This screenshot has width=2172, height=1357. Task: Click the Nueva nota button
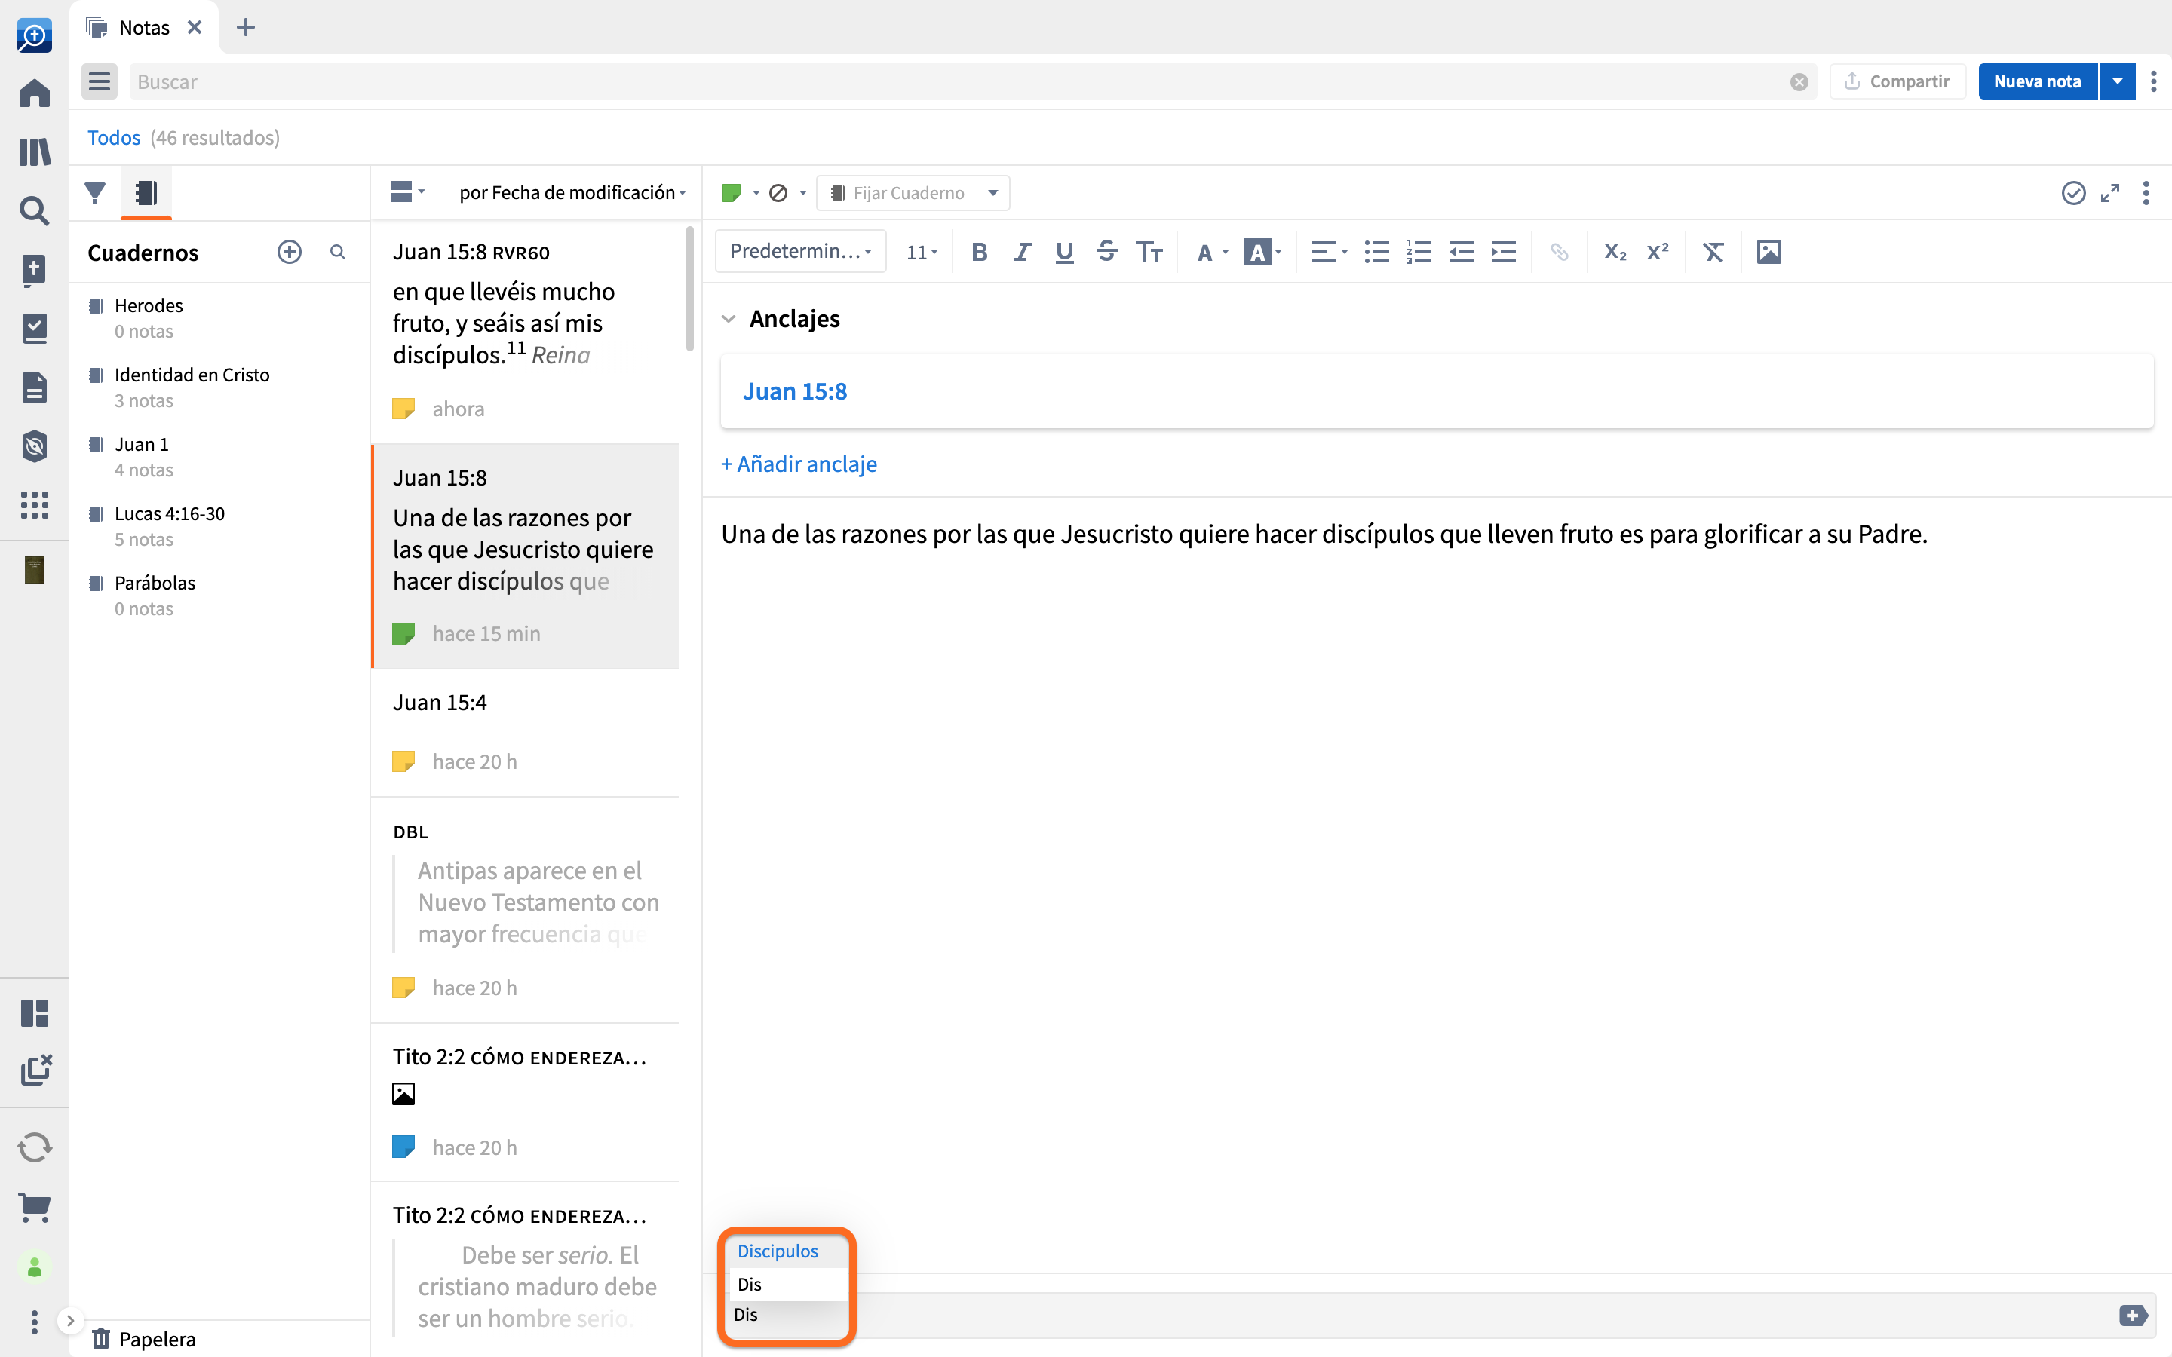(2037, 81)
